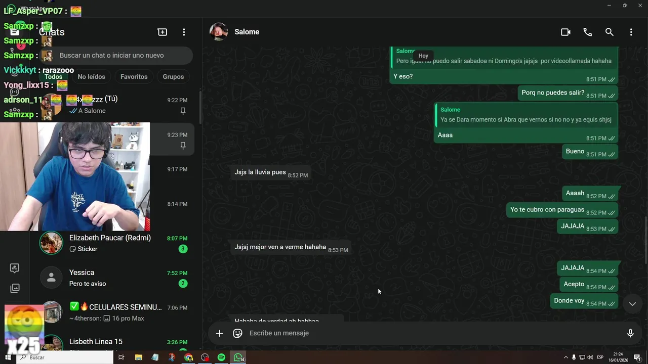Open the attach plus menu
Screen dimensions: 648x364
click(x=219, y=333)
